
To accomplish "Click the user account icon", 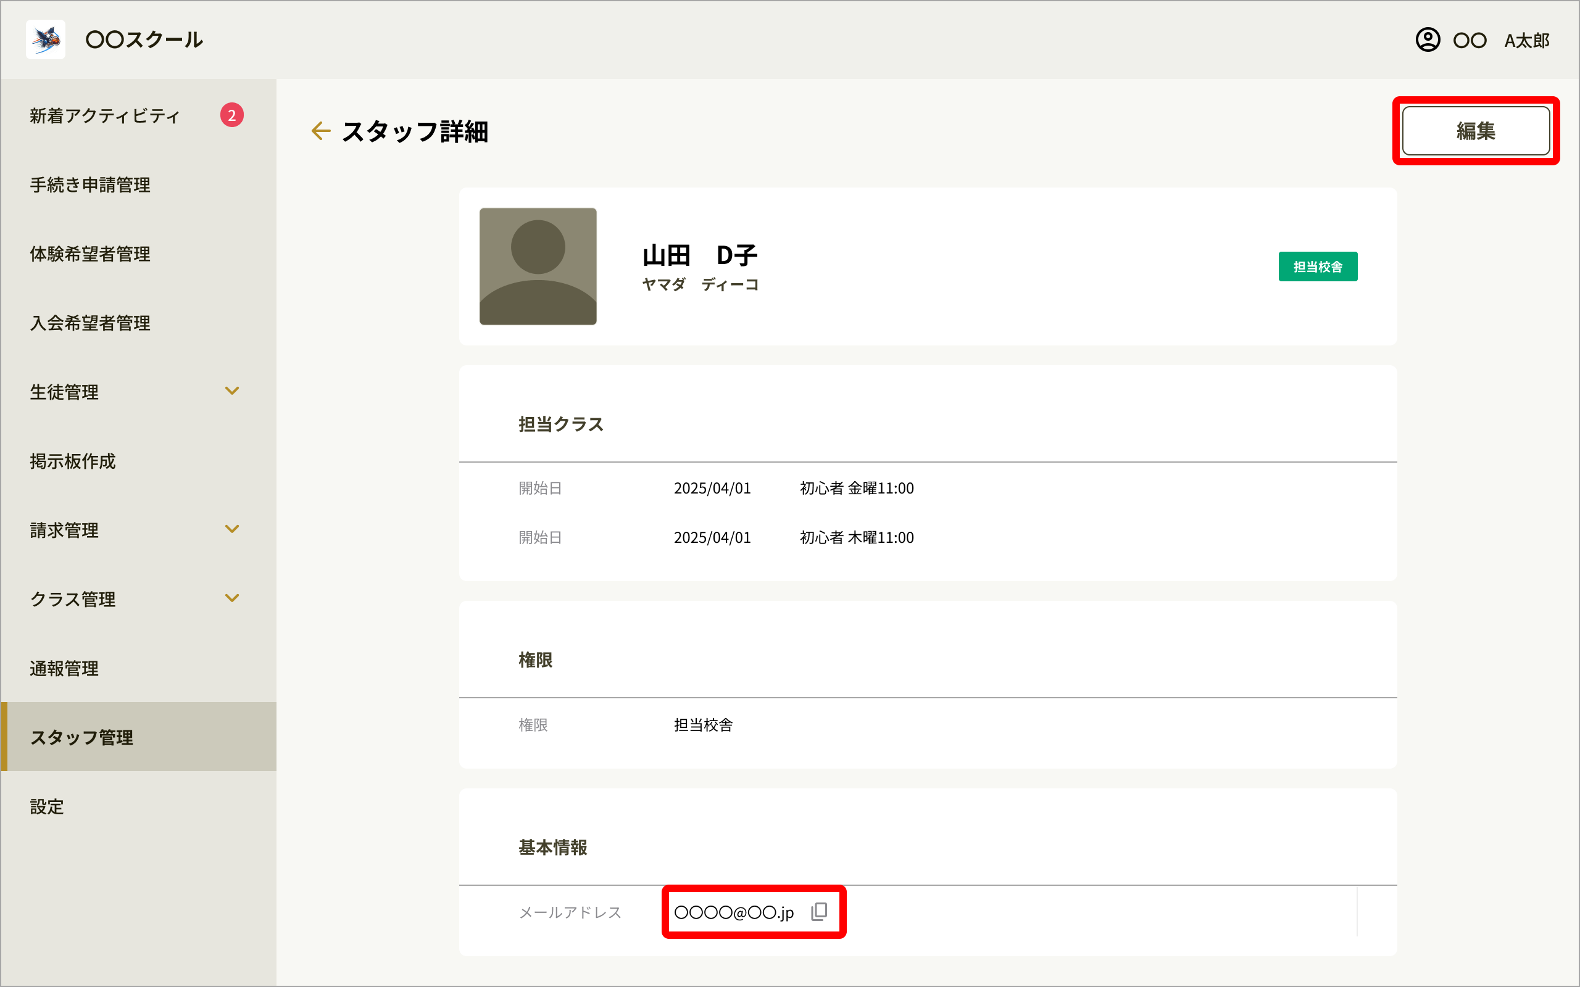I will pos(1428,40).
